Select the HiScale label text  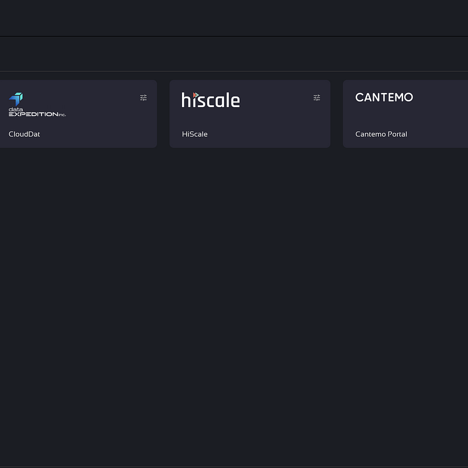click(x=195, y=134)
